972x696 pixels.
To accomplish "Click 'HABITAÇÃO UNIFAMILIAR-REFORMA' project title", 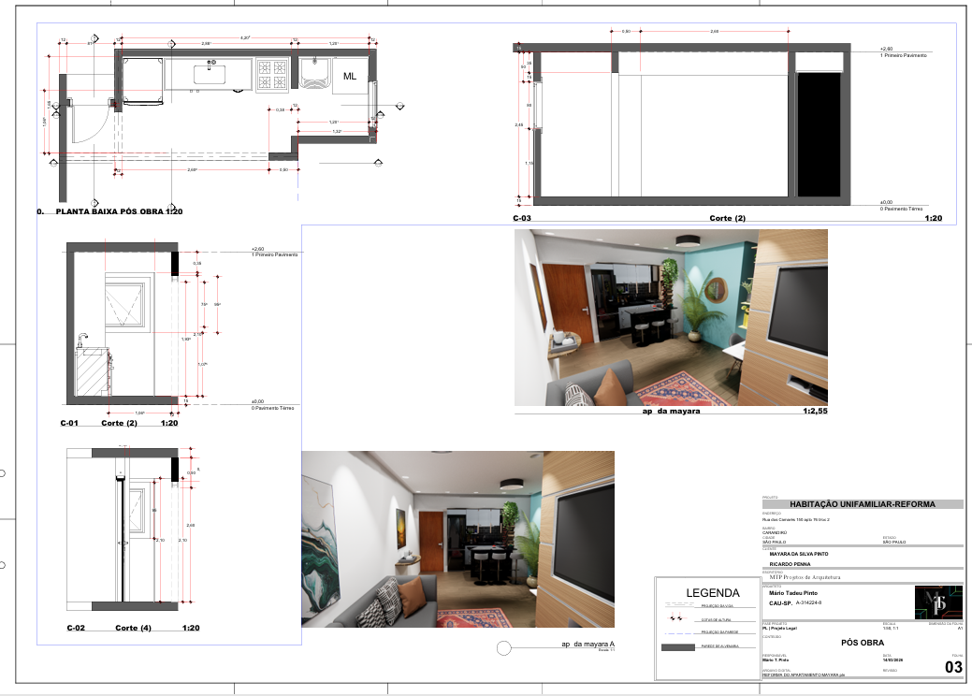I will (863, 504).
